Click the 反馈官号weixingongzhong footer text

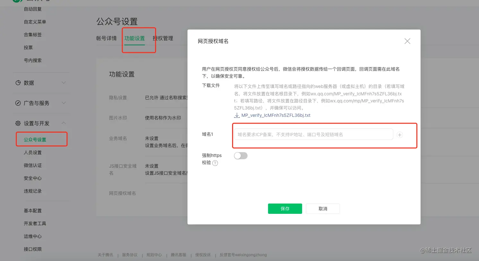tap(243, 255)
